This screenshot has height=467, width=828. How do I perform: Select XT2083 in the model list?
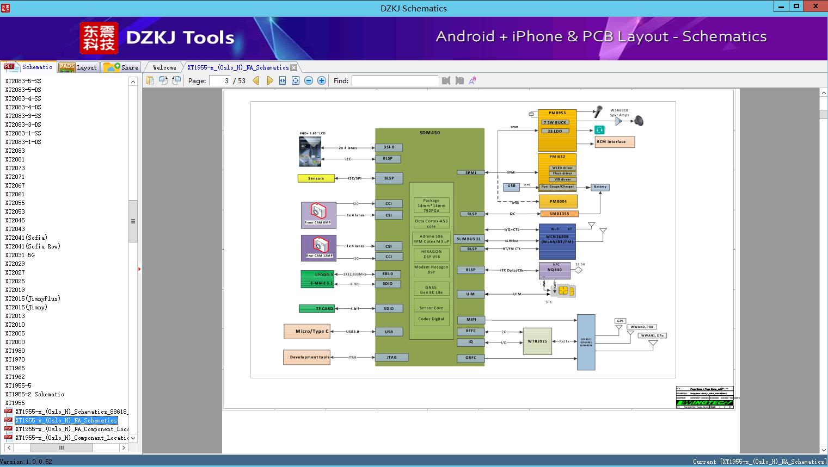[15, 151]
